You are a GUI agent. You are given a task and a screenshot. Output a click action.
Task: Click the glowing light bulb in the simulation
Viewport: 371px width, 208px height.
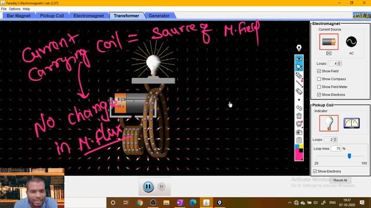[154, 64]
